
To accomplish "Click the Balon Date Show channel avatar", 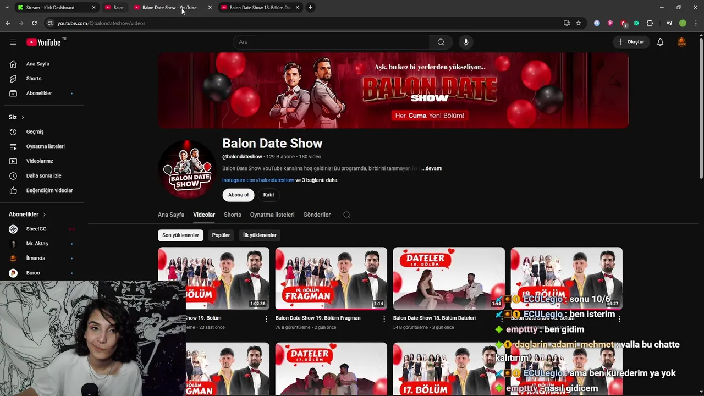I will coord(187,169).
